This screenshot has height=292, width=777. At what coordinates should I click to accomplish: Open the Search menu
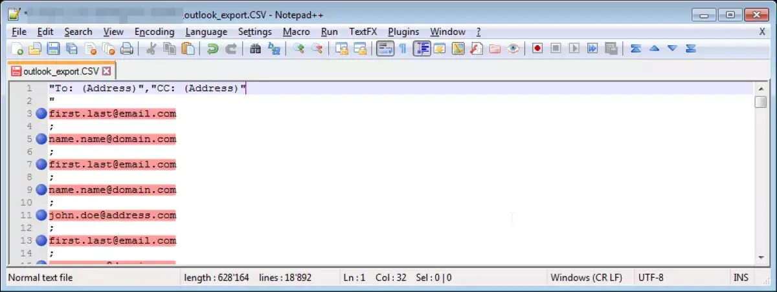tap(78, 32)
